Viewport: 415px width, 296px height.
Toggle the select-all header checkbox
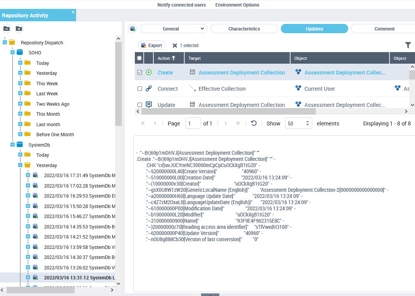139,58
